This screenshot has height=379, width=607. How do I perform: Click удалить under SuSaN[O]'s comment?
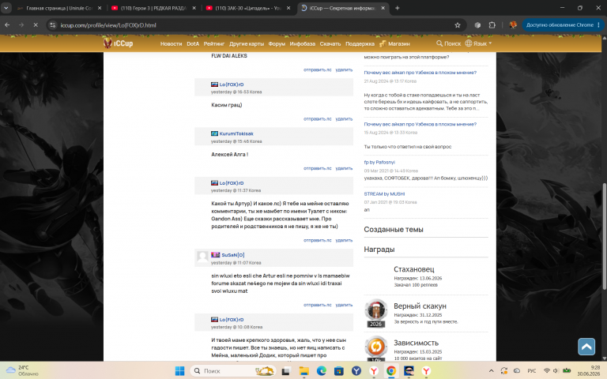[x=344, y=305]
